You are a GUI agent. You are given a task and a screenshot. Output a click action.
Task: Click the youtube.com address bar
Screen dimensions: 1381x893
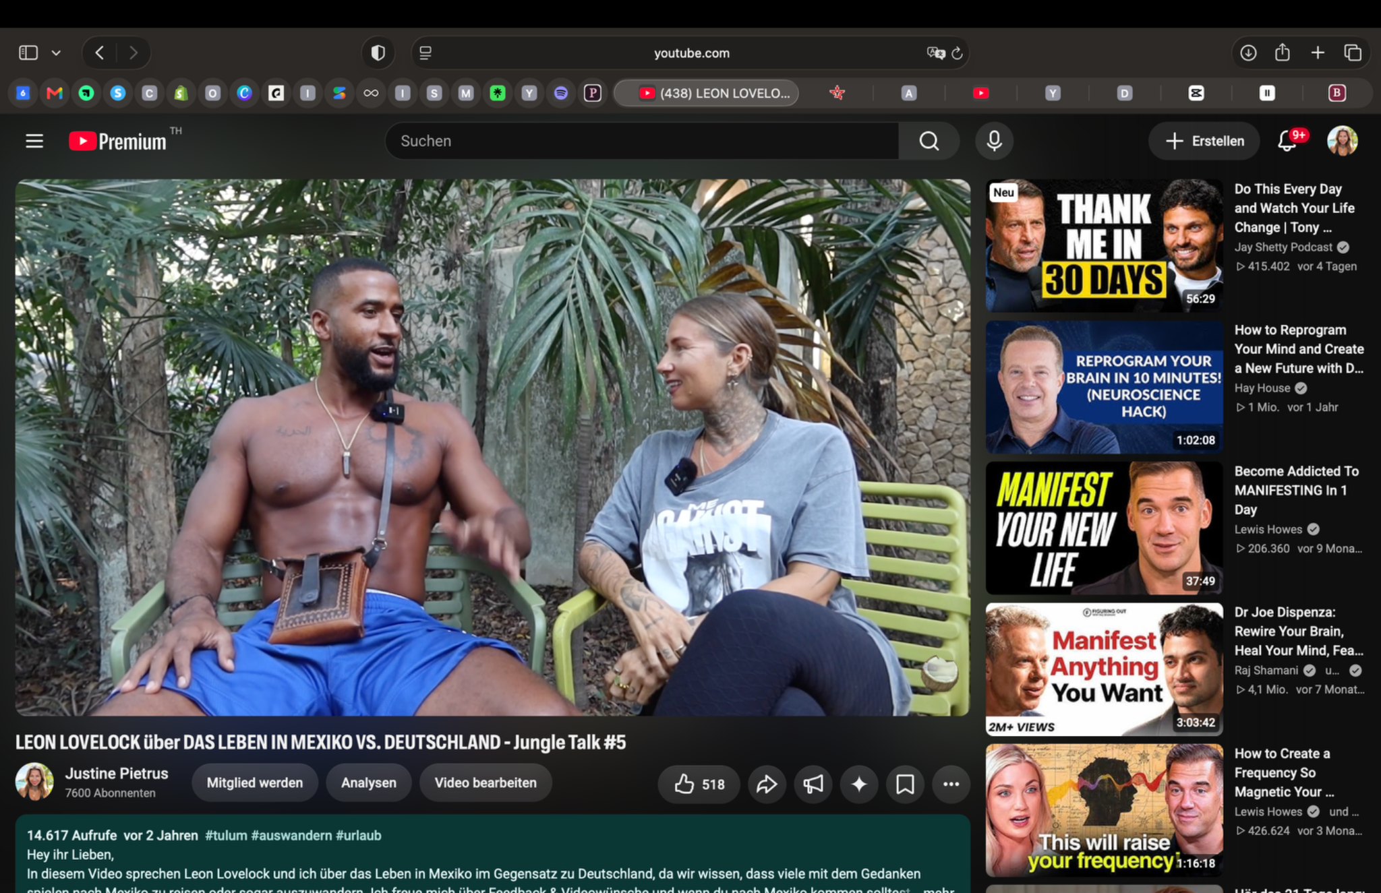coord(691,53)
